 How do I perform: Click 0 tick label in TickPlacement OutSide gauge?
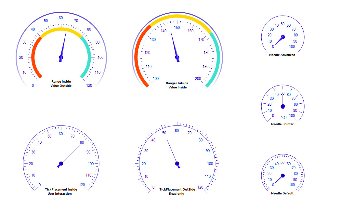153,187
